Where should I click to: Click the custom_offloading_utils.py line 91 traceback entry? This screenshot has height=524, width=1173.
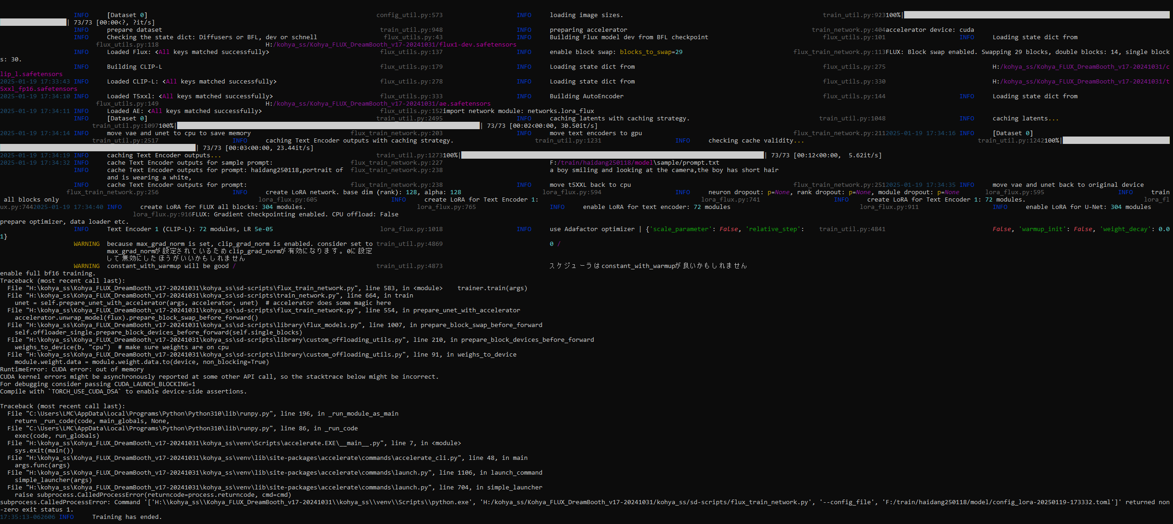[262, 355]
